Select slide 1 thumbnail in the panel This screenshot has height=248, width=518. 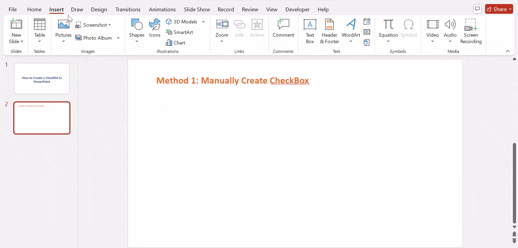tap(42, 78)
